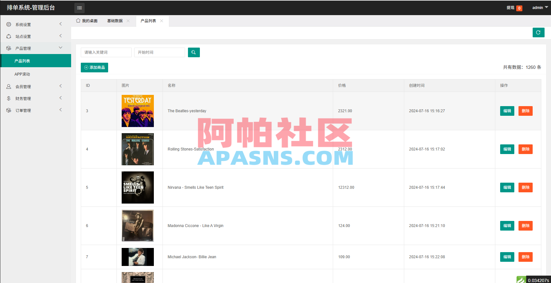Focus the 开始时间 date input
This screenshot has height=283, width=551.
(160, 52)
